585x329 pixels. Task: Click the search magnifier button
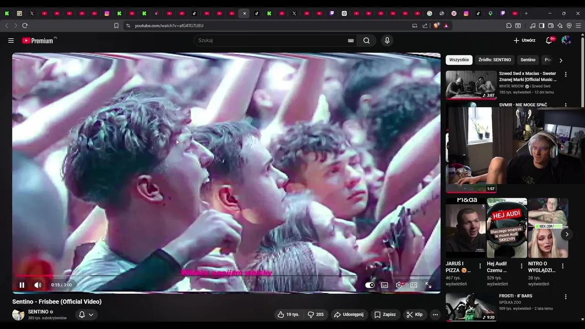367,40
